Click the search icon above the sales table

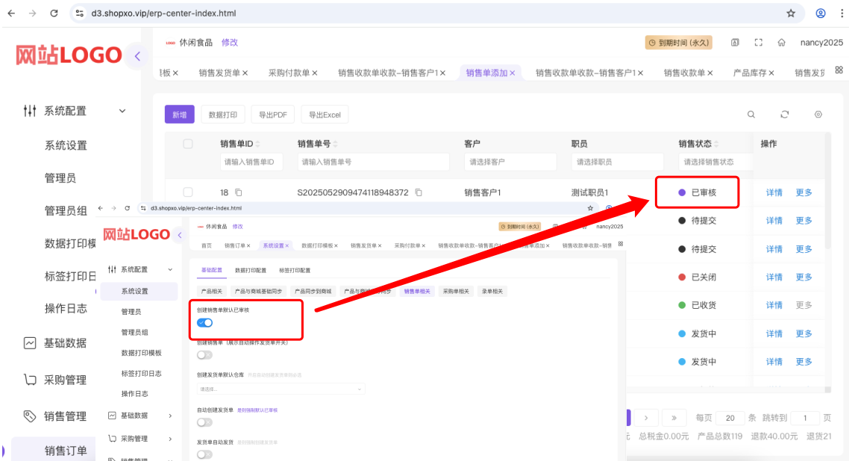coord(751,115)
